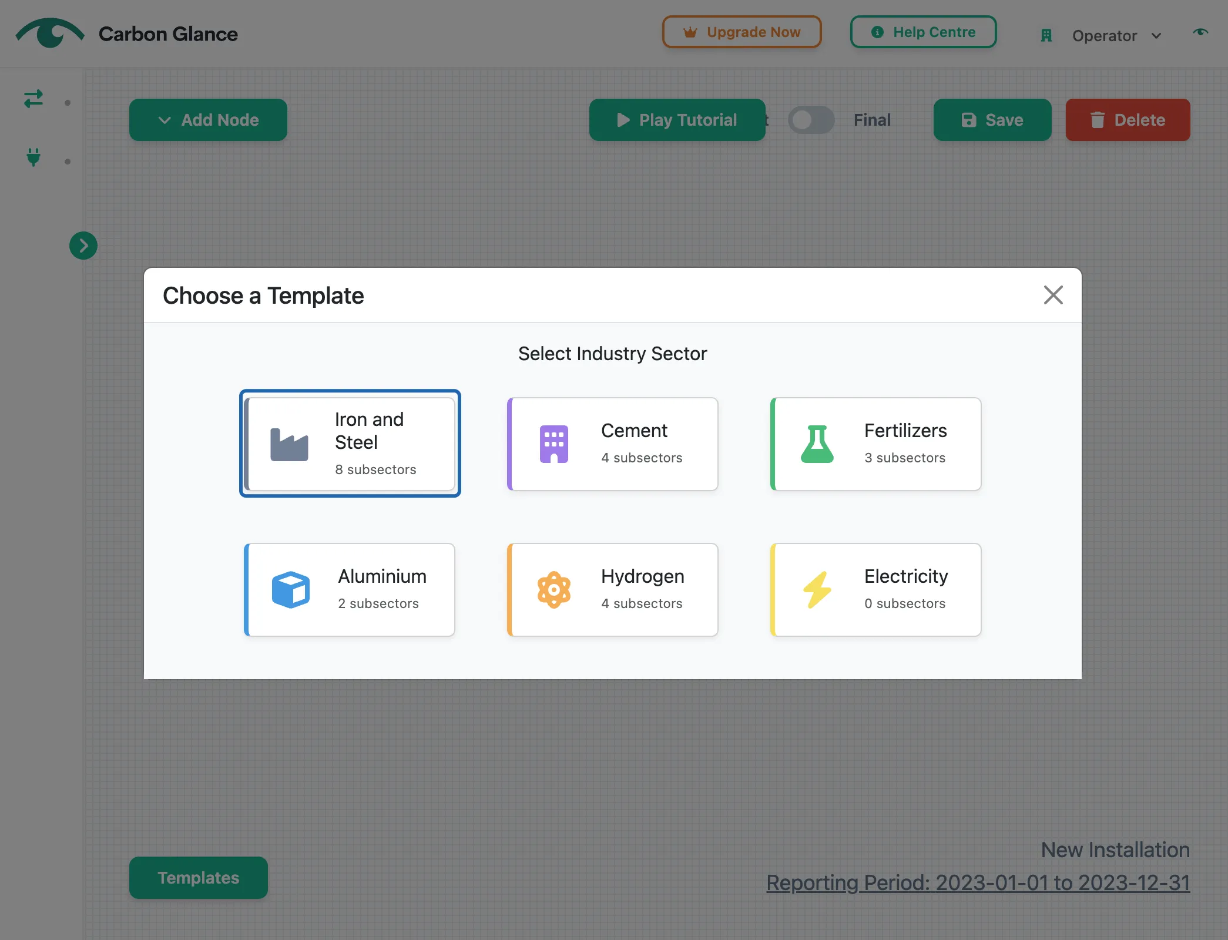
Task: Click the Fertilizers flask icon
Action: [x=817, y=444]
